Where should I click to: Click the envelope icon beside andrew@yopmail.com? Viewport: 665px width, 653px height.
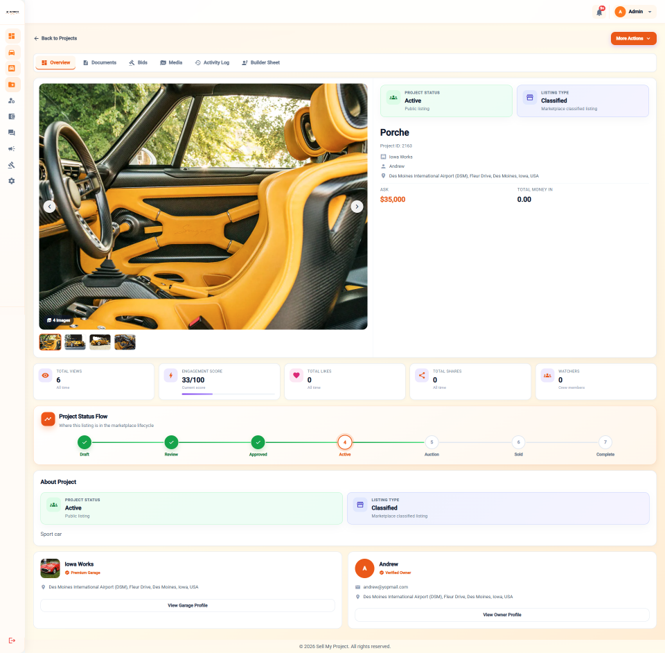point(357,587)
